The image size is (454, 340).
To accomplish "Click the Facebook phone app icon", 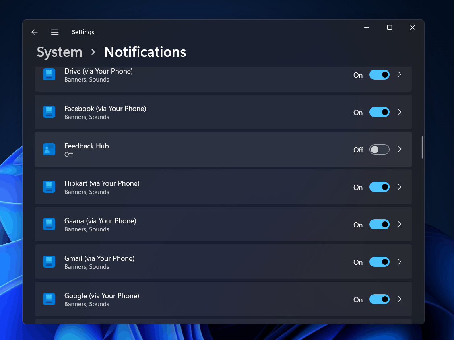I will coord(49,112).
